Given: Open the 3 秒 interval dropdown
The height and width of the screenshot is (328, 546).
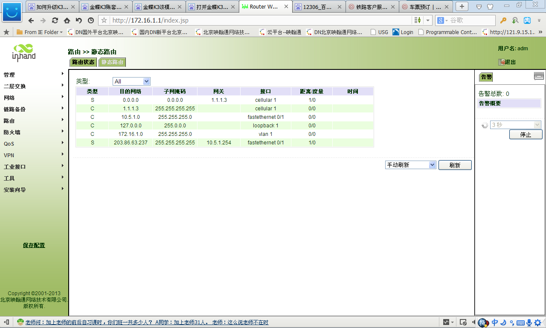Looking at the screenshot, I should [x=515, y=125].
